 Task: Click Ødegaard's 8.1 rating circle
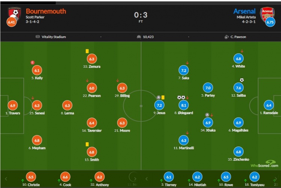click(x=184, y=105)
